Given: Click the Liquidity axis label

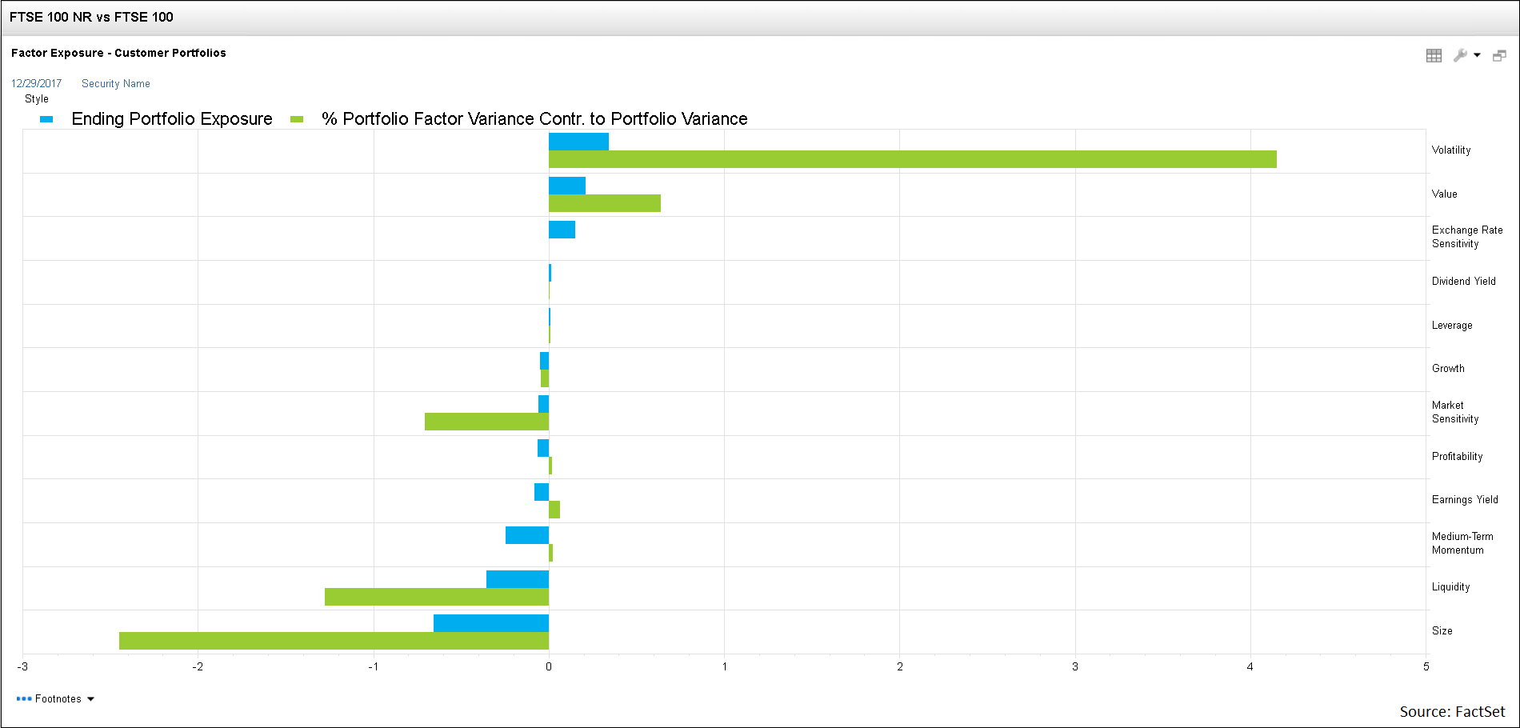Looking at the screenshot, I should [1451, 586].
